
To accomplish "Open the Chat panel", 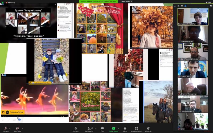I will (103, 129).
